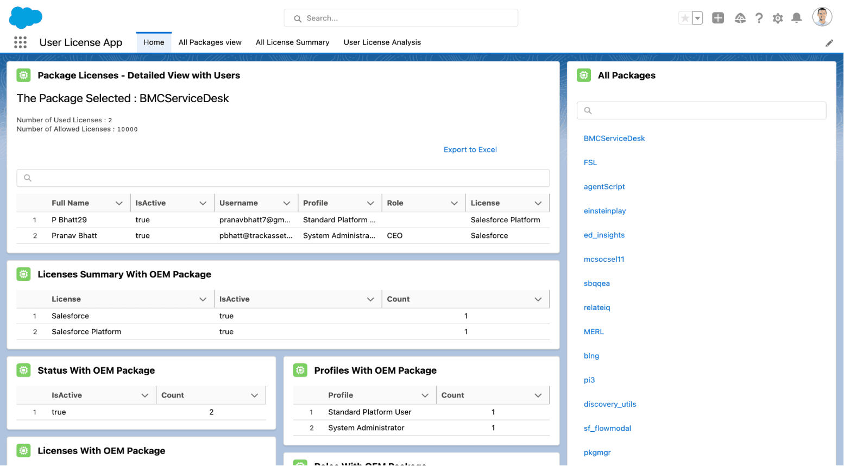The height and width of the screenshot is (466, 844).
Task: Select the ed_insights package link
Action: [x=604, y=235]
